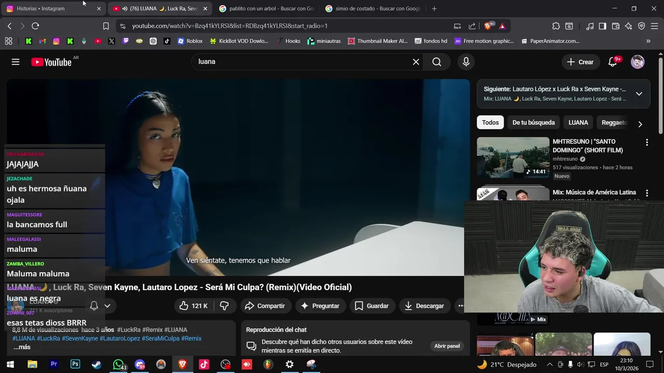Open Brave Shields lion icon
This screenshot has width=664, height=373.
[489, 26]
